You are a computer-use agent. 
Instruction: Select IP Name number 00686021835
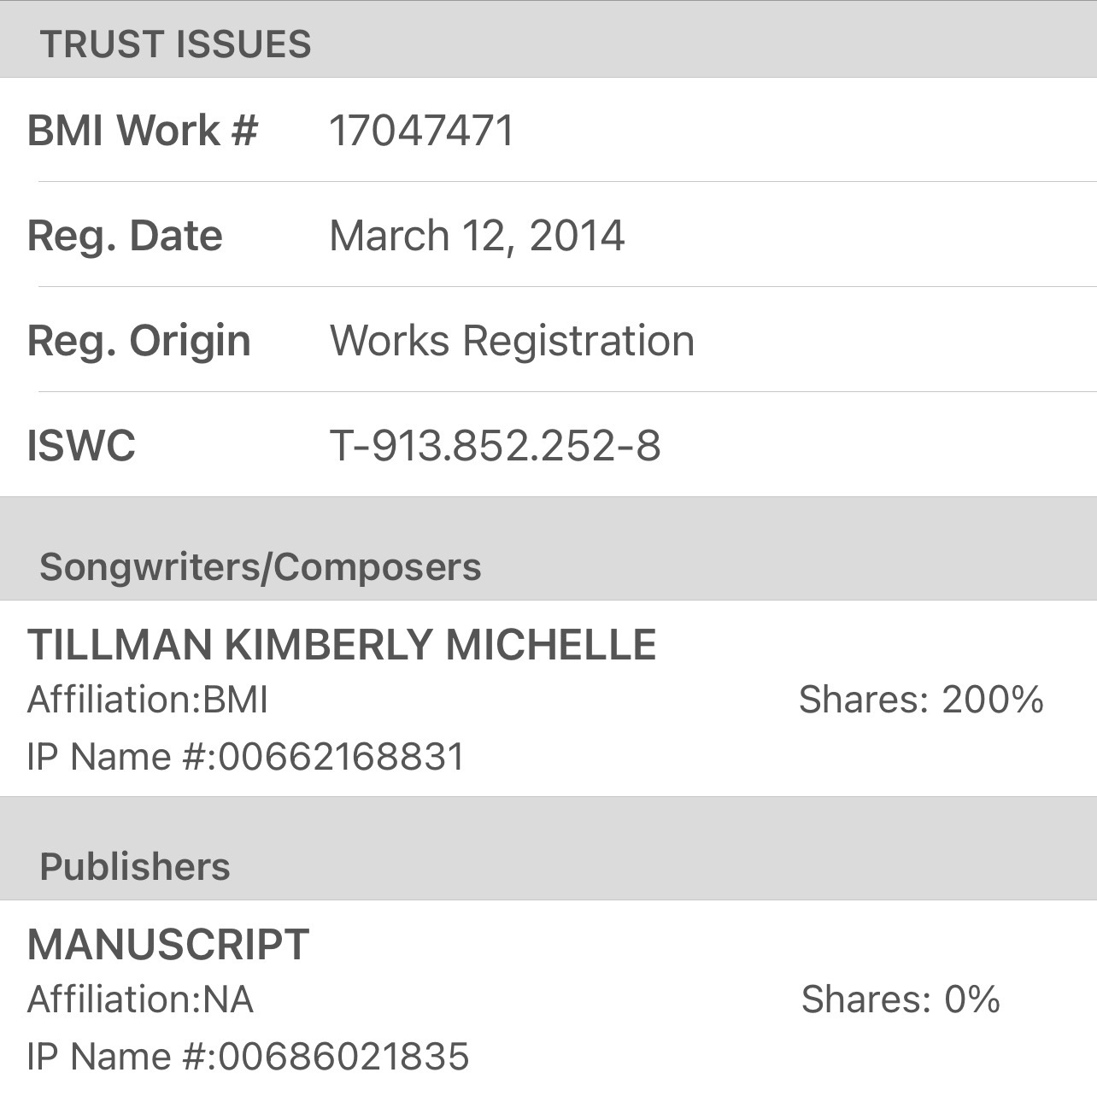coord(343,1057)
